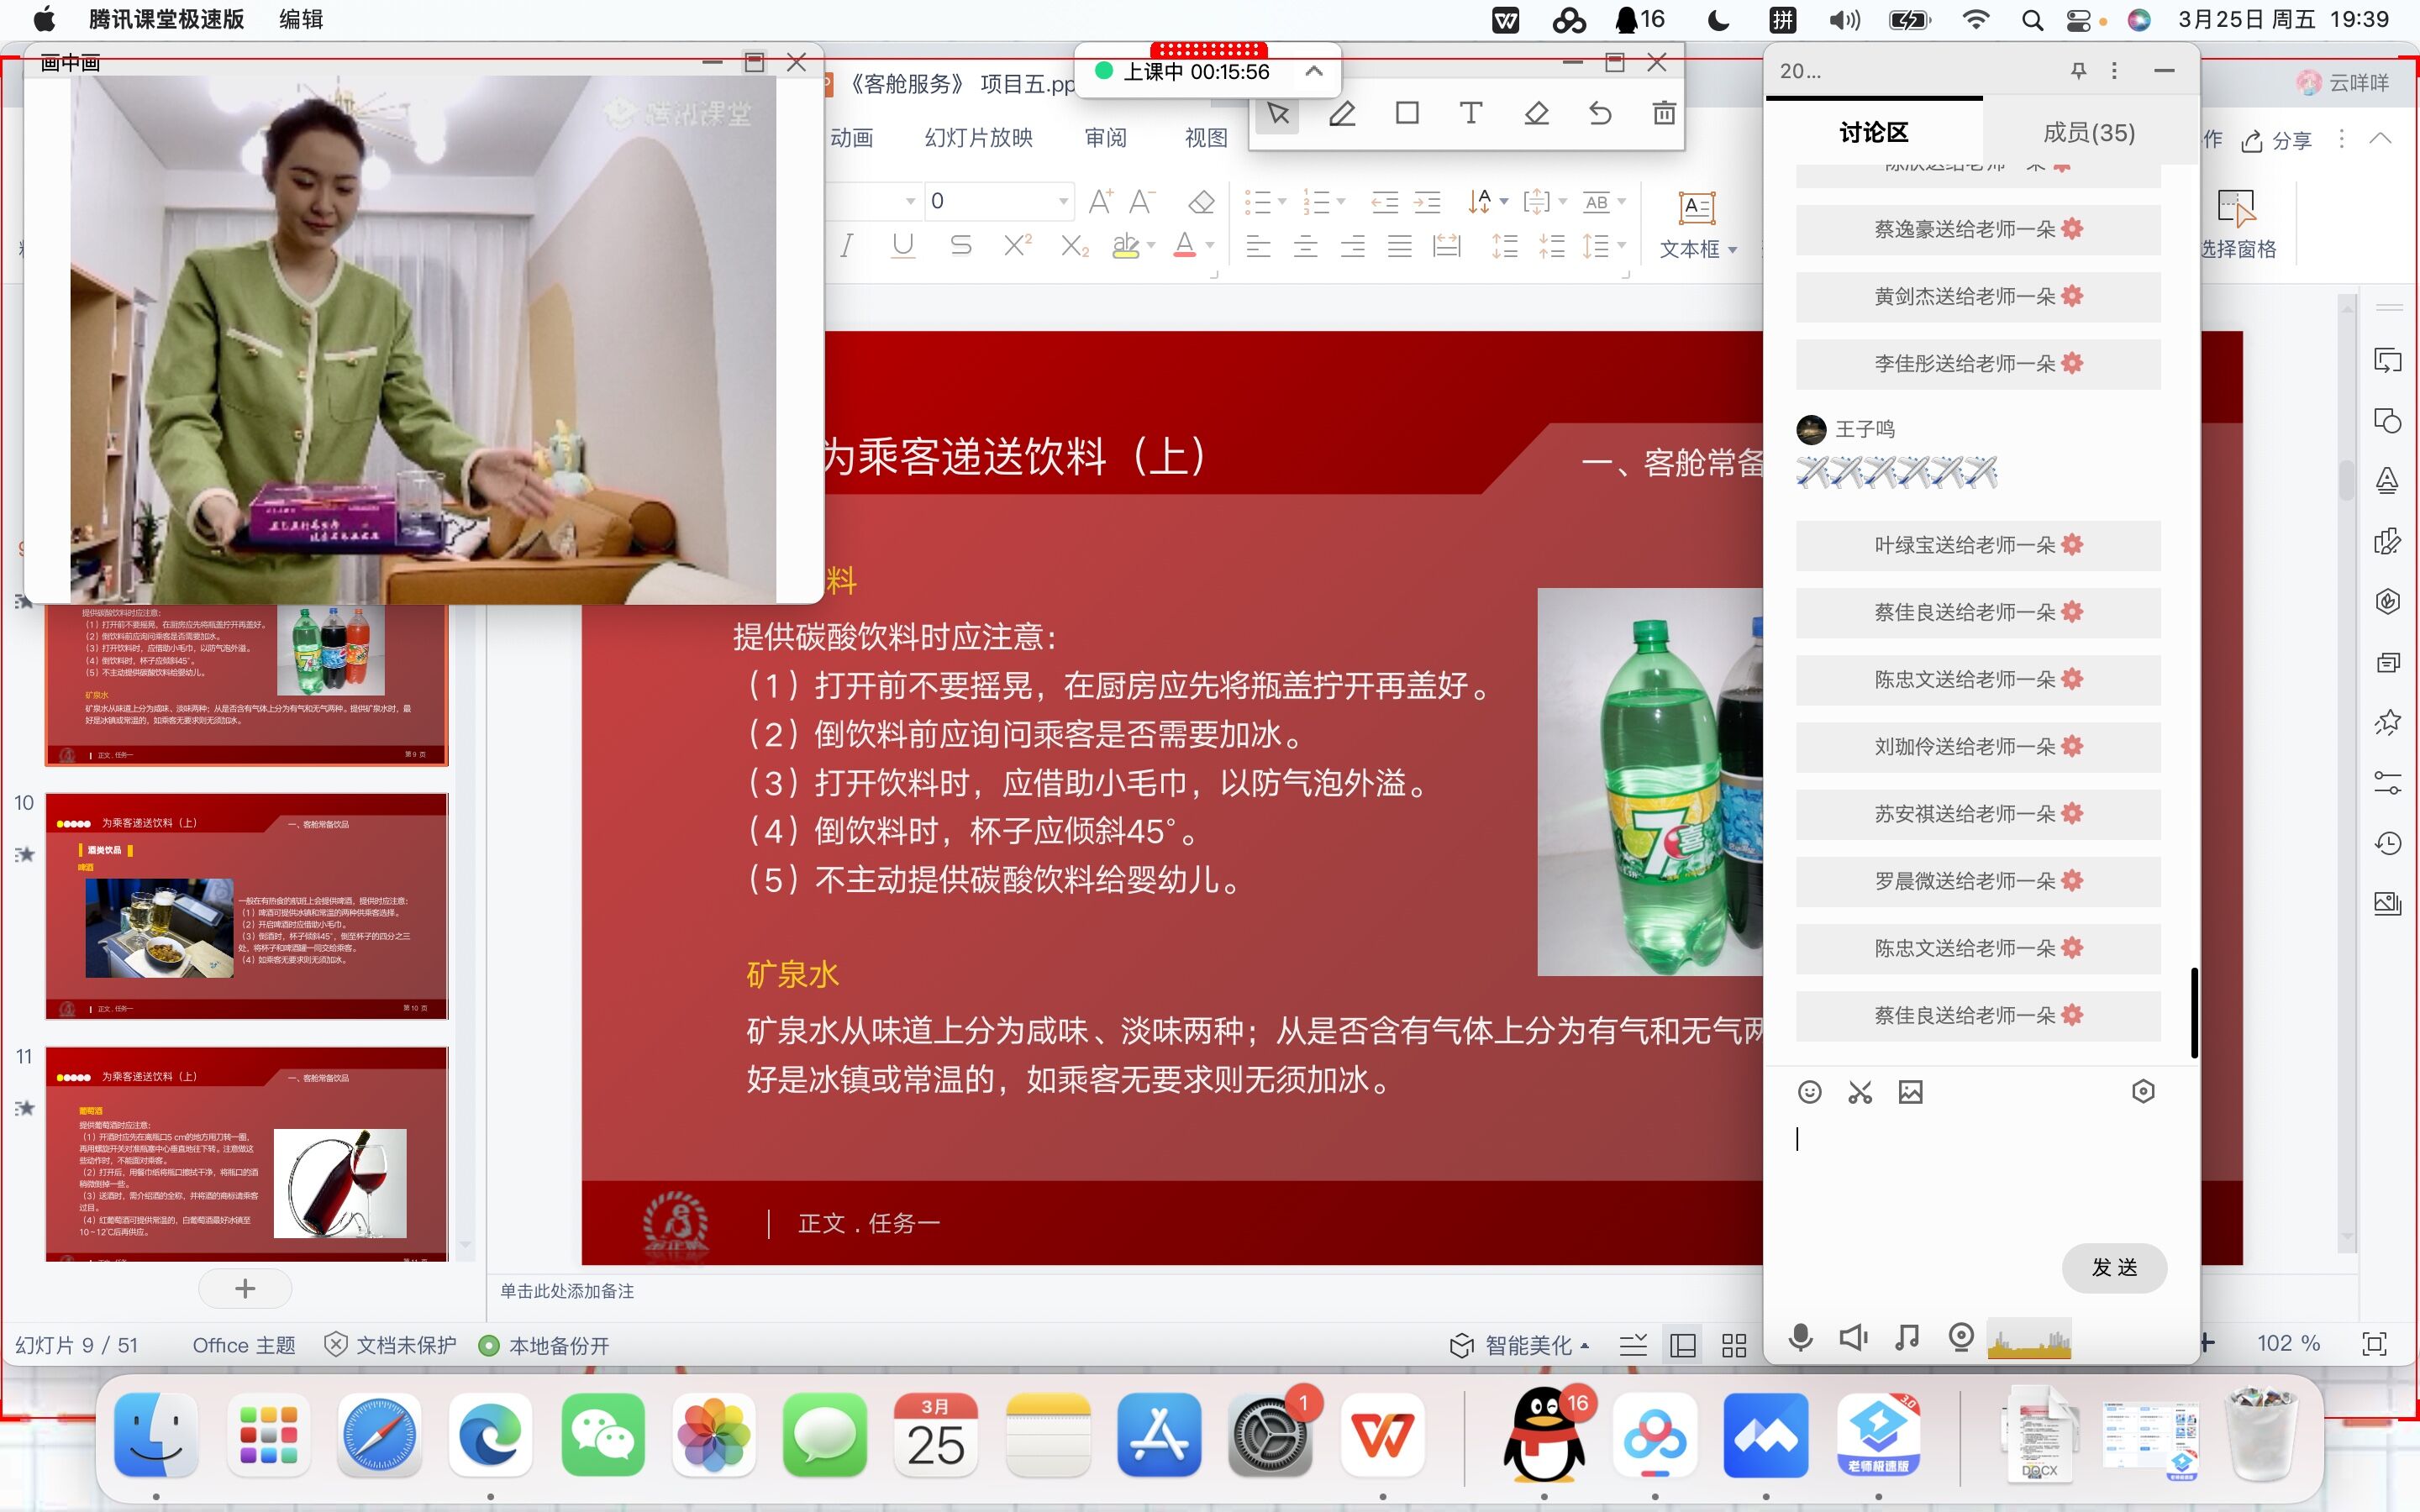The image size is (2420, 1512).
Task: Click the 发送 send button
Action: pos(2114,1267)
